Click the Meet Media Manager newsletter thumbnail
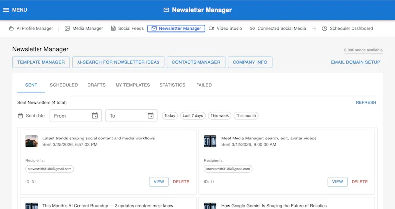 tap(210, 141)
